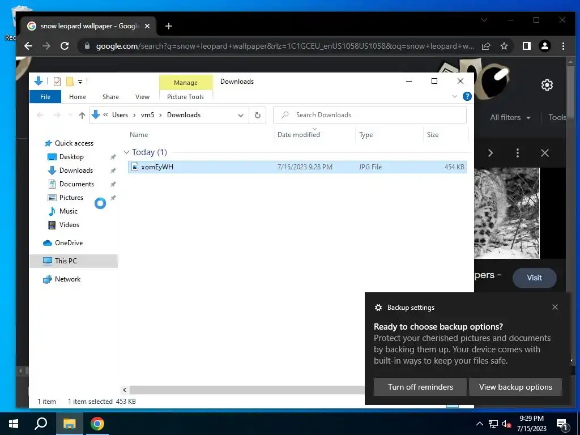This screenshot has height=435, width=580.
Task: Click the left arrow of horizontal scrollbar
Action: (125, 390)
